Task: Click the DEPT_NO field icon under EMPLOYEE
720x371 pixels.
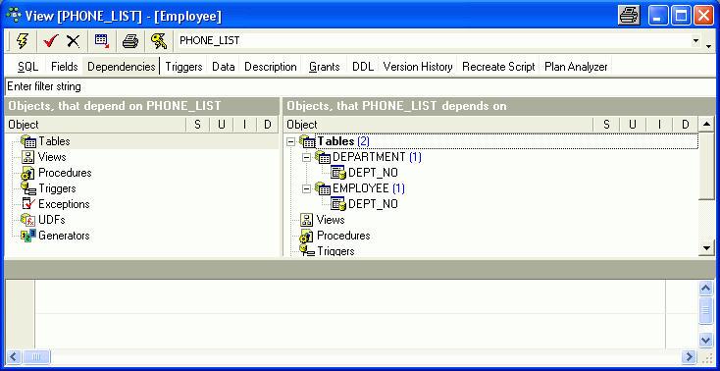Action: 338,204
